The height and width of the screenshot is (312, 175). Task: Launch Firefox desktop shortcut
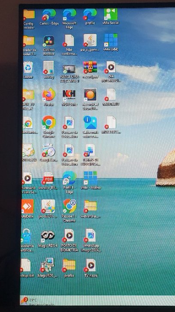click(x=48, y=97)
